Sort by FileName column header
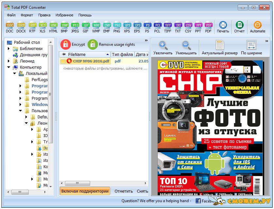Screen dimensions: 274x209 [85, 54]
